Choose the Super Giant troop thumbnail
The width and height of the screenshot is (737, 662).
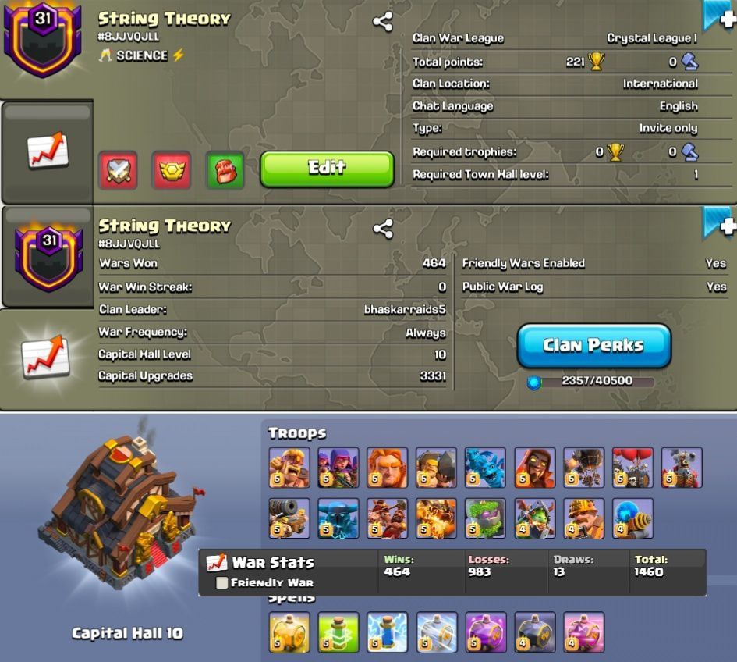[x=388, y=468]
